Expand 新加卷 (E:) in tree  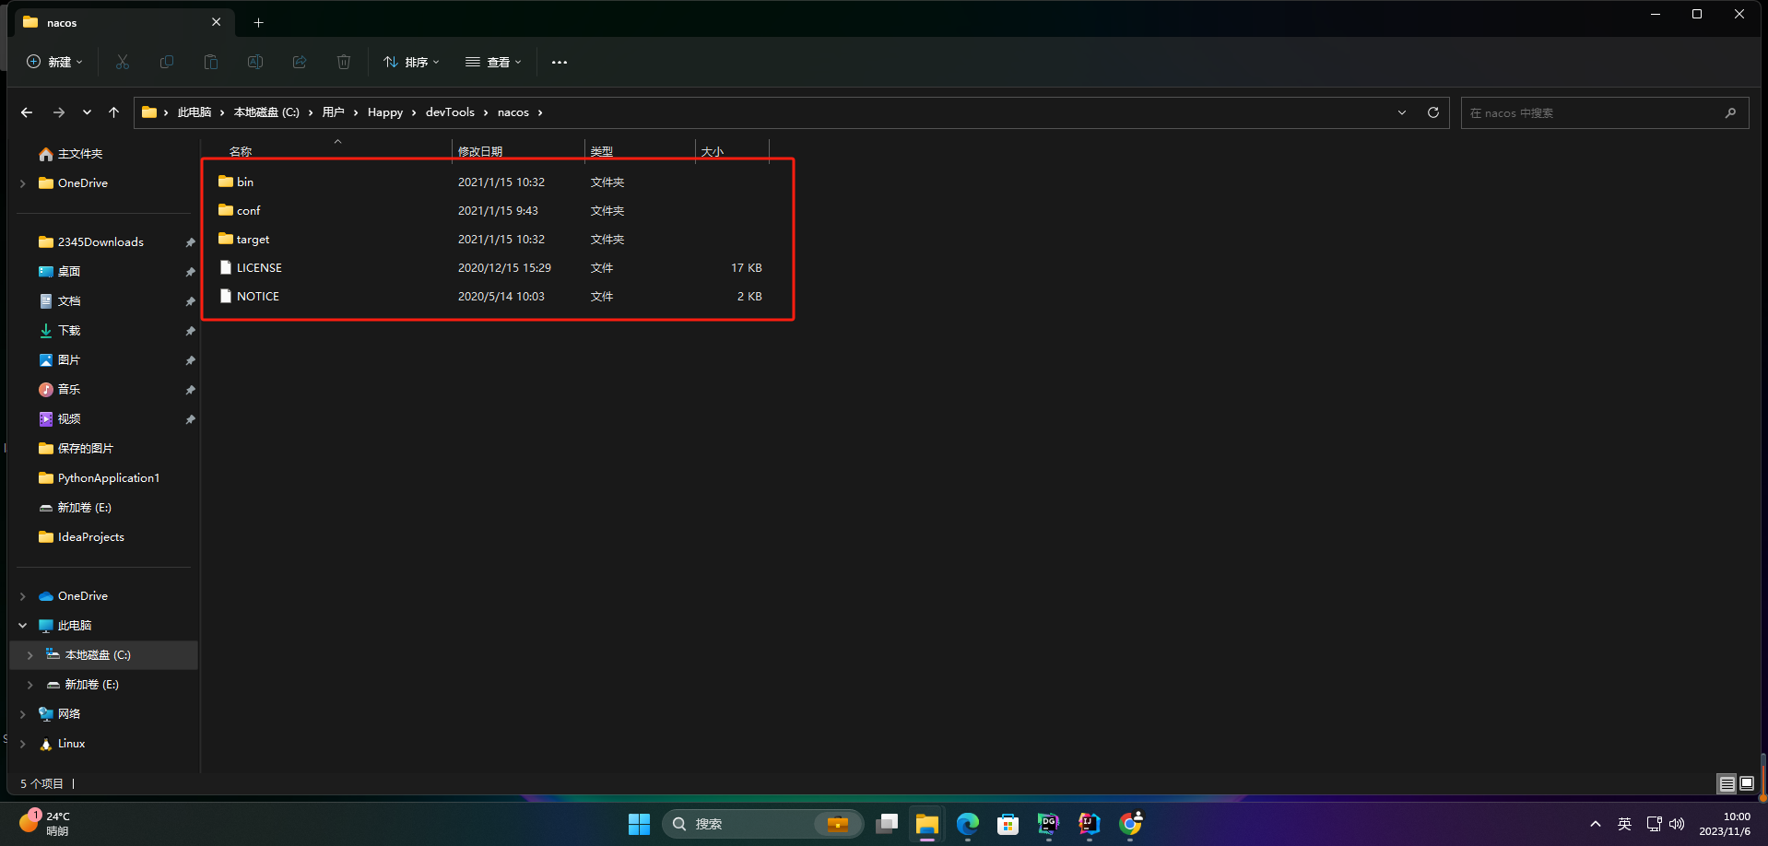30,685
